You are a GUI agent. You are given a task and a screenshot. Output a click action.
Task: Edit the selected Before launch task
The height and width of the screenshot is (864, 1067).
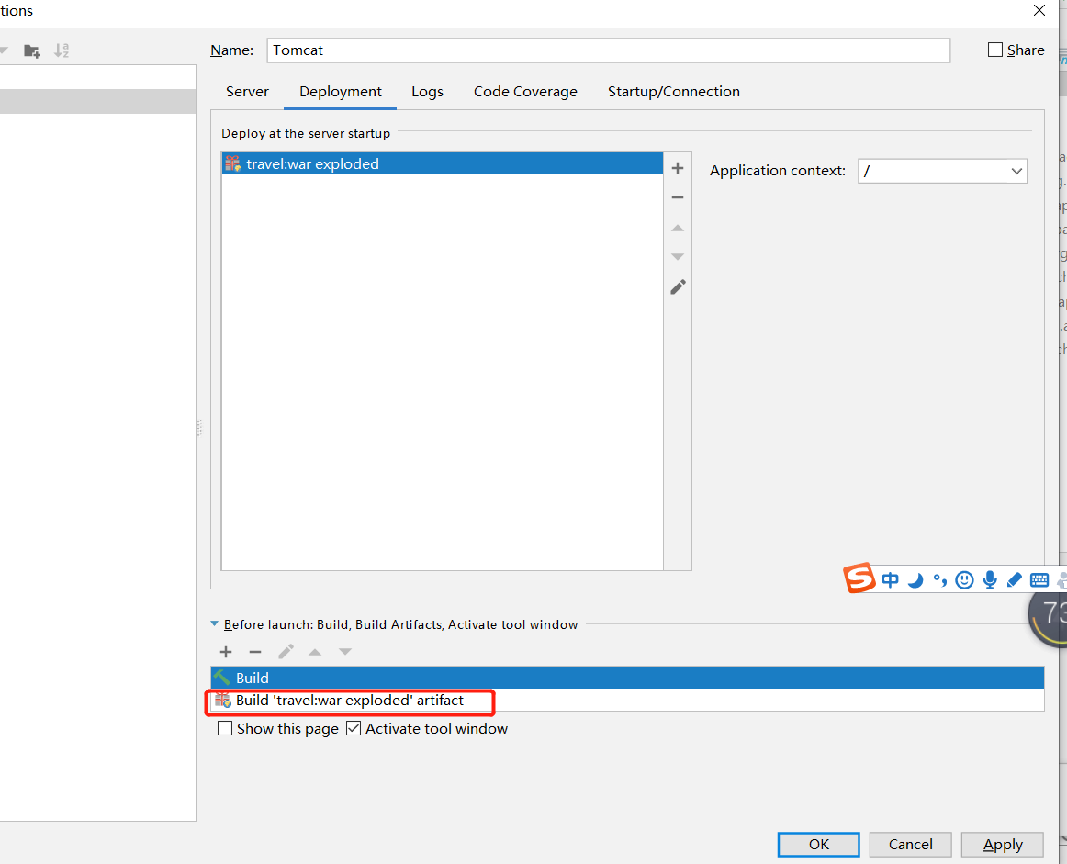click(x=286, y=652)
